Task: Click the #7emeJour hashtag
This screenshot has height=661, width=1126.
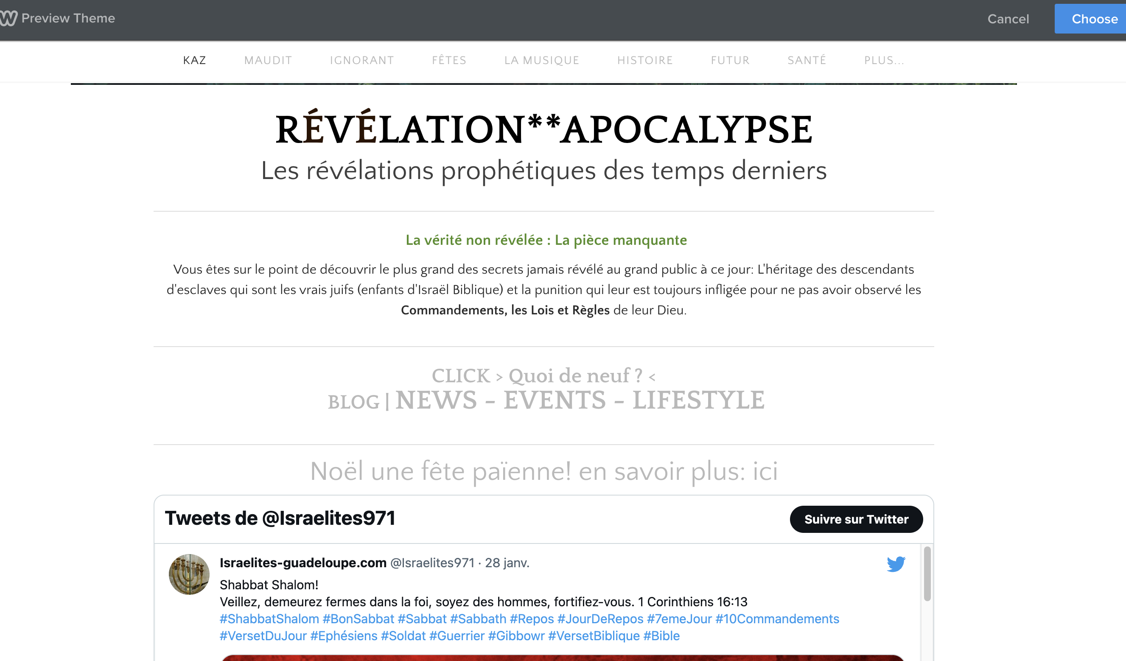Action: pos(679,619)
